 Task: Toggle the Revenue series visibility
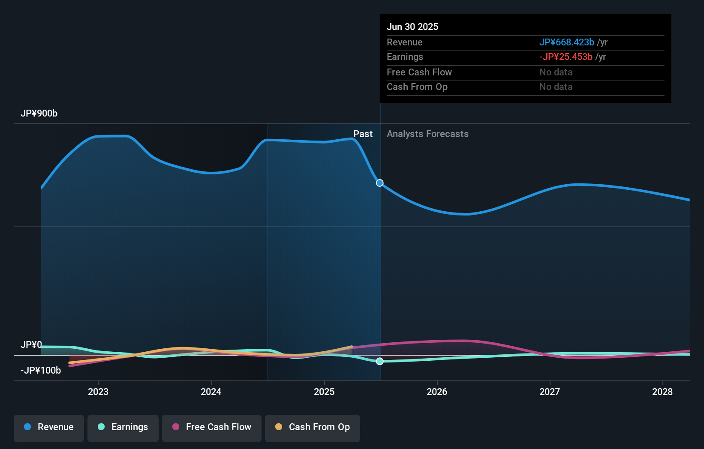pos(48,427)
